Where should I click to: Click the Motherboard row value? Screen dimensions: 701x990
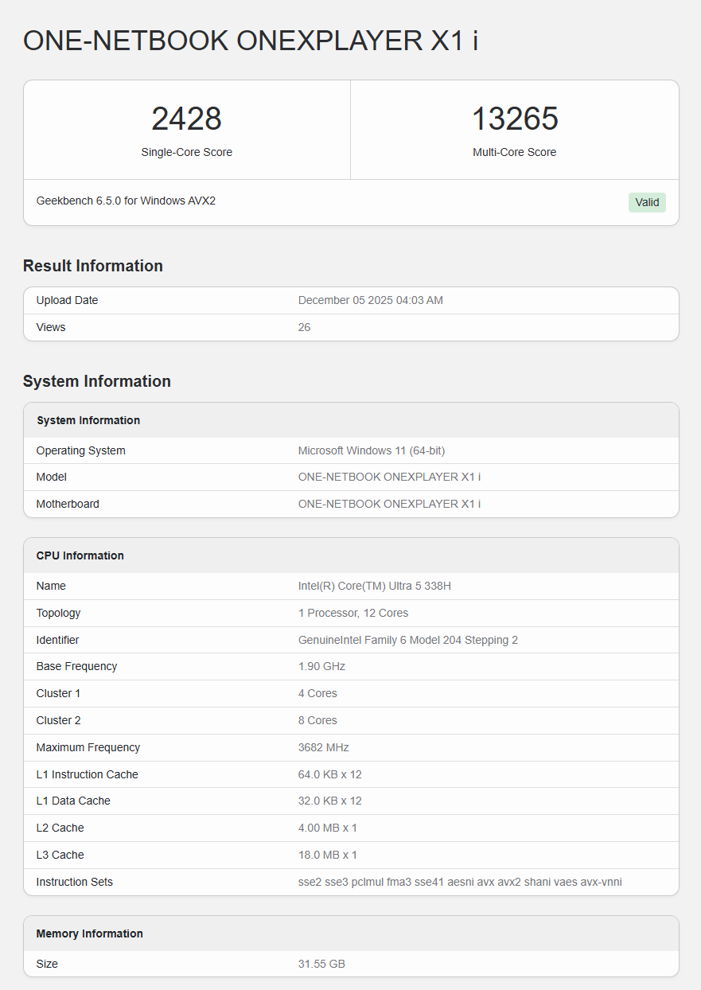point(389,504)
